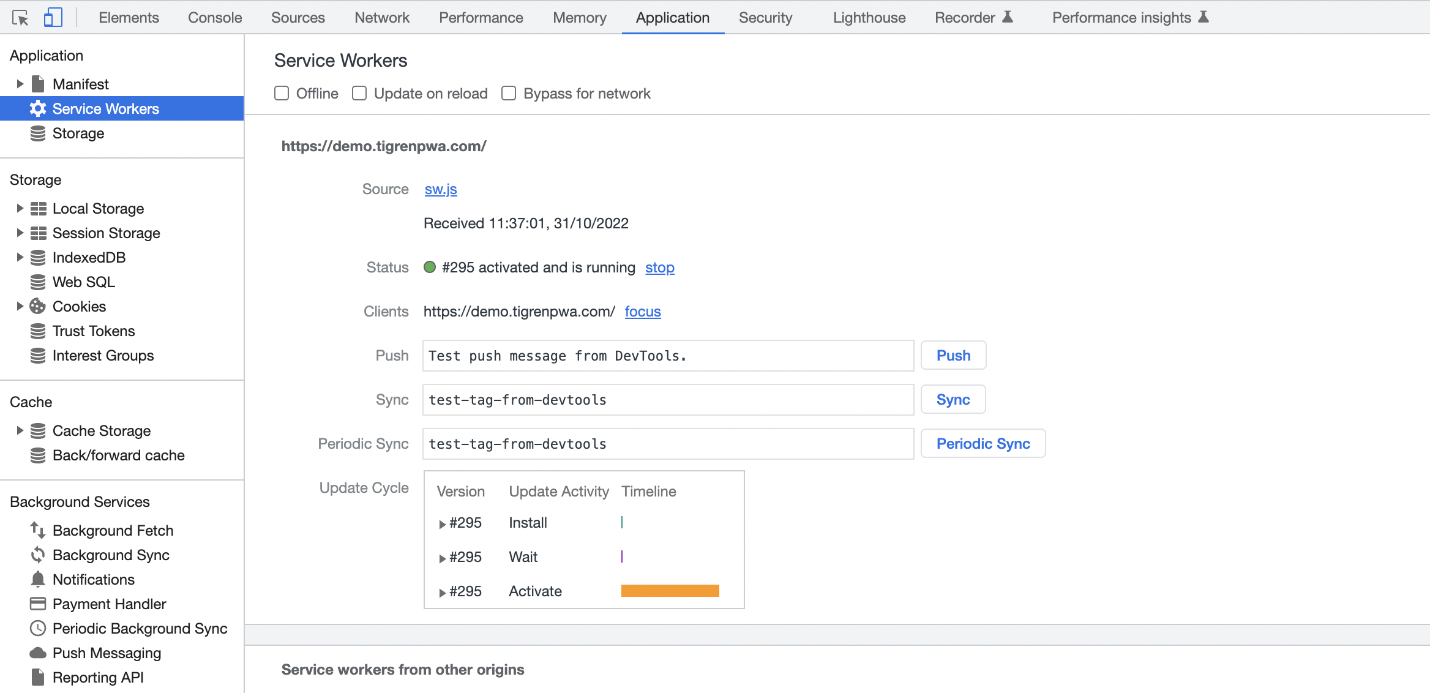1430x693 pixels.
Task: Enable the Offline checkbox
Action: coord(282,93)
